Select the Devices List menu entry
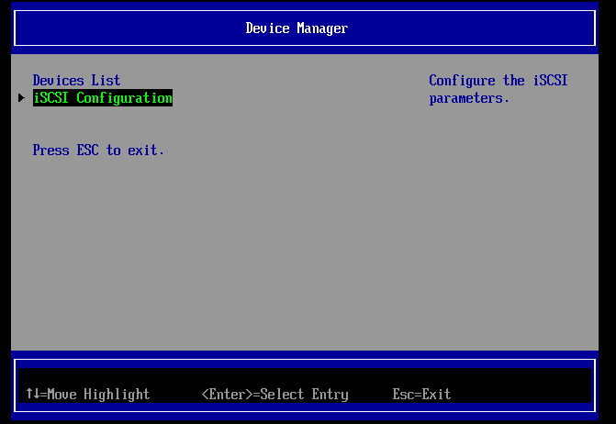This screenshot has width=616, height=424. pos(76,81)
